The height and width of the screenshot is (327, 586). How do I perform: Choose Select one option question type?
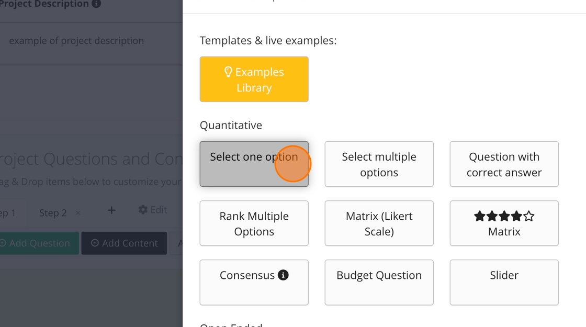point(254,164)
